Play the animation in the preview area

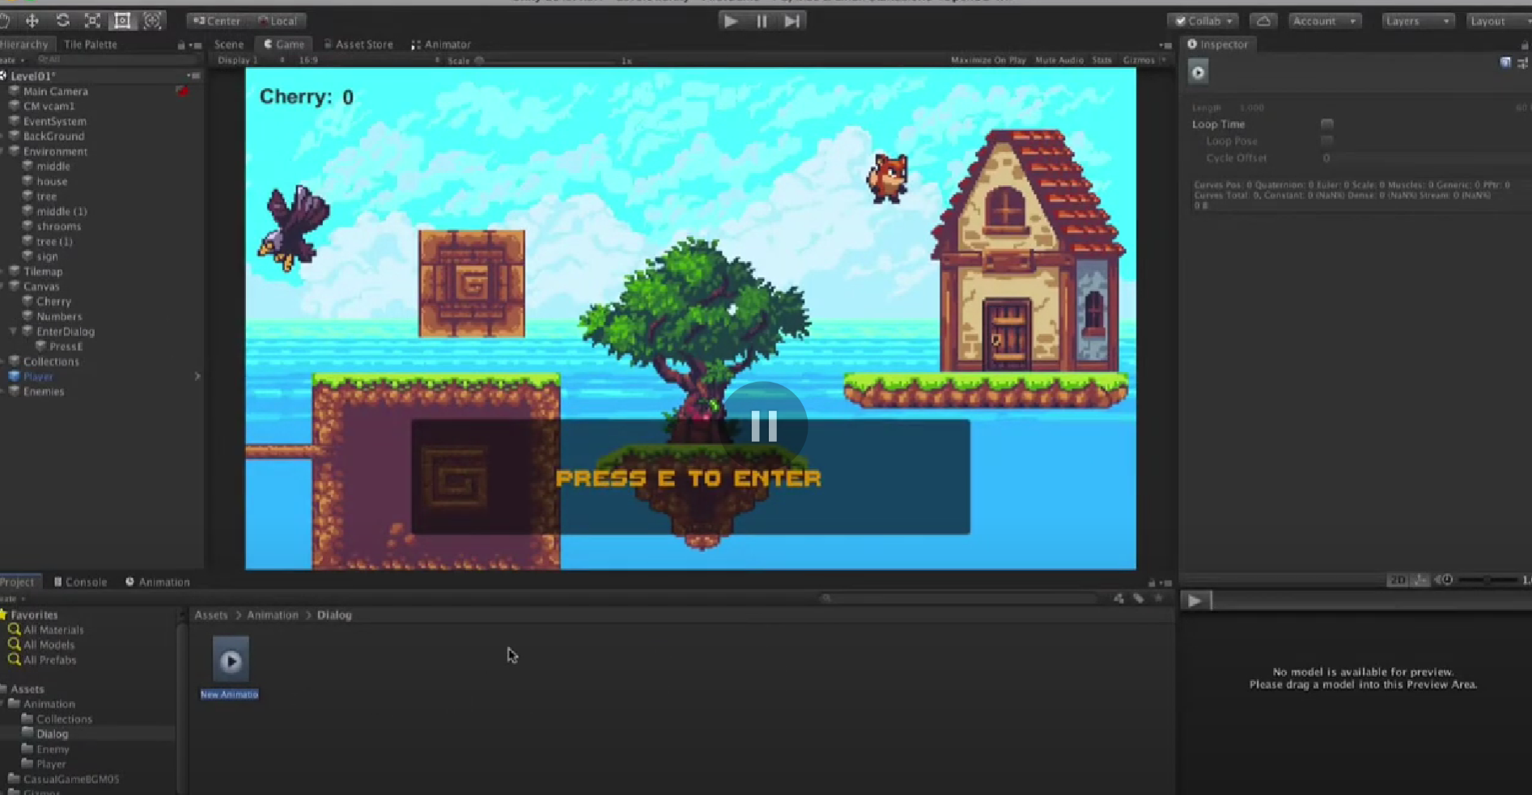click(1195, 600)
